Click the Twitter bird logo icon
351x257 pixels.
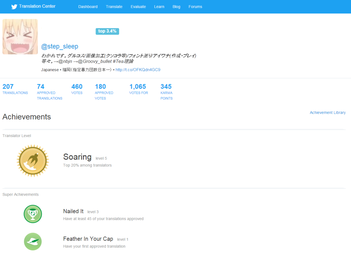coord(14,7)
